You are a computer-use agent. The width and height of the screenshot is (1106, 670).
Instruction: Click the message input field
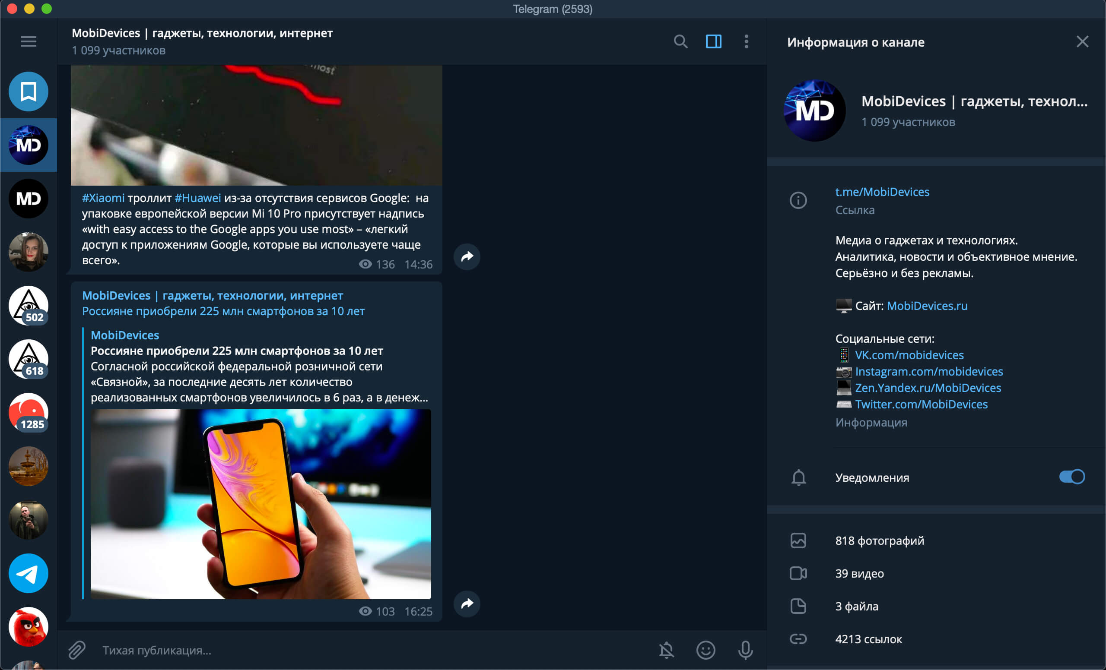pyautogui.click(x=372, y=650)
